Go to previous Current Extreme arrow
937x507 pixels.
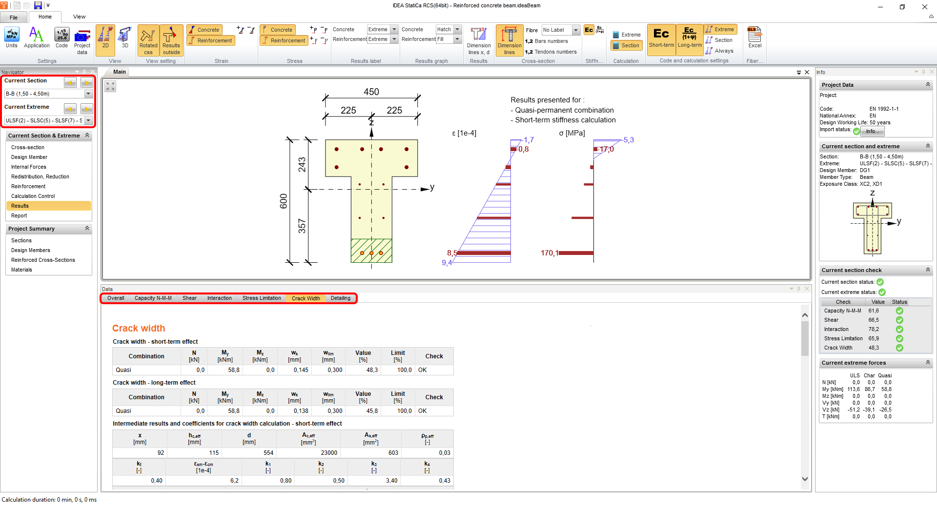point(70,109)
